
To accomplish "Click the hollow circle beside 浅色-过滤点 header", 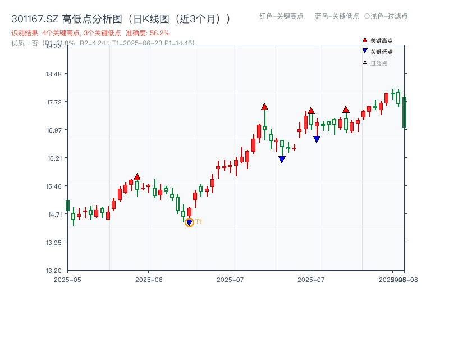I will 368,17.
